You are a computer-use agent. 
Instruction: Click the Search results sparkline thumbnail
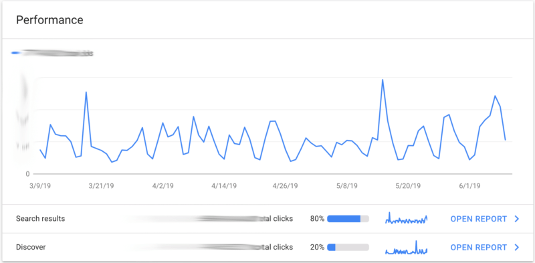(407, 218)
